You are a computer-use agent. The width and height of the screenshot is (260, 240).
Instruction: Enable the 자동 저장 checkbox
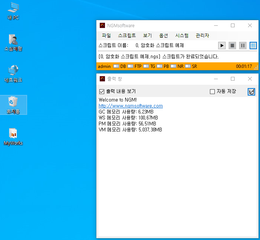click(212, 91)
